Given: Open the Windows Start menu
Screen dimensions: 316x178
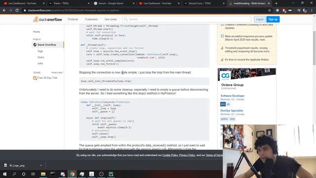Looking at the screenshot, I should click(x=4, y=174).
